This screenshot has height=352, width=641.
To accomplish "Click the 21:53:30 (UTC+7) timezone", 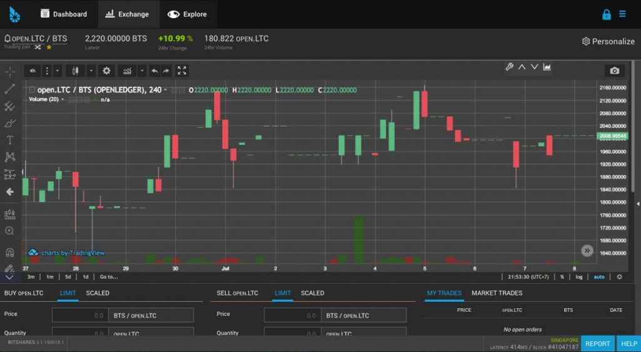I will pos(528,277).
